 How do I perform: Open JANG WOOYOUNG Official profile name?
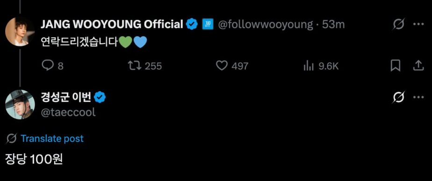click(112, 25)
